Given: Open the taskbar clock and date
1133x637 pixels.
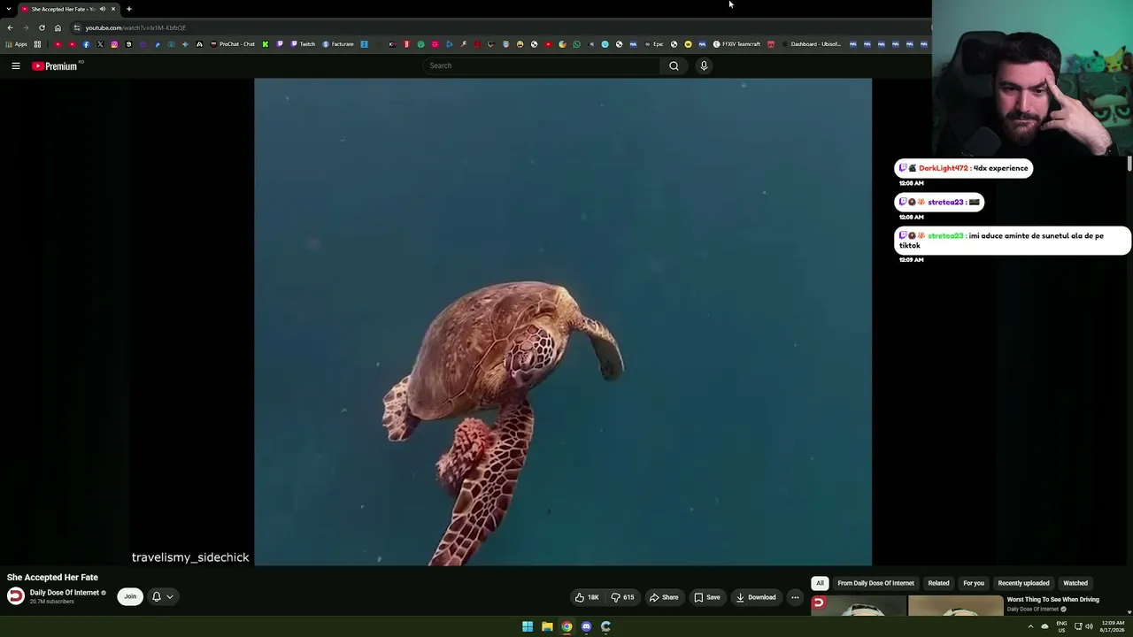Looking at the screenshot, I should coord(1113,626).
